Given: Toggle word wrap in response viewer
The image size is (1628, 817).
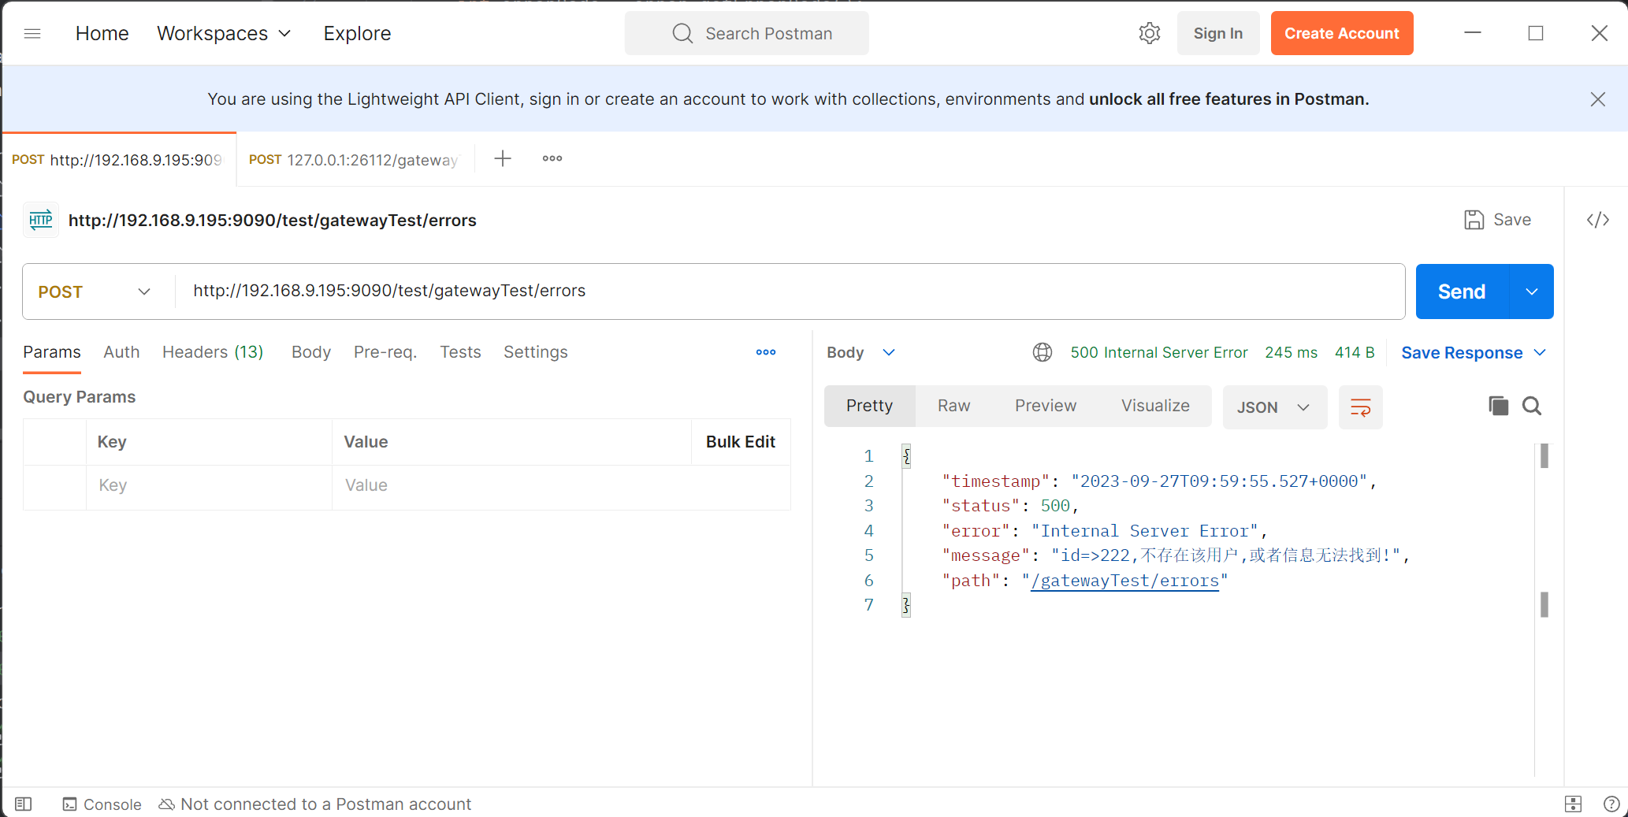Looking at the screenshot, I should (1360, 407).
